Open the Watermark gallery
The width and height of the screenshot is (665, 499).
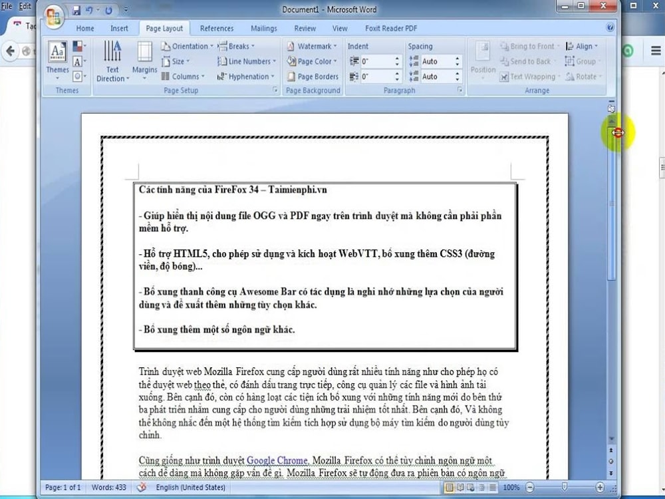click(312, 47)
